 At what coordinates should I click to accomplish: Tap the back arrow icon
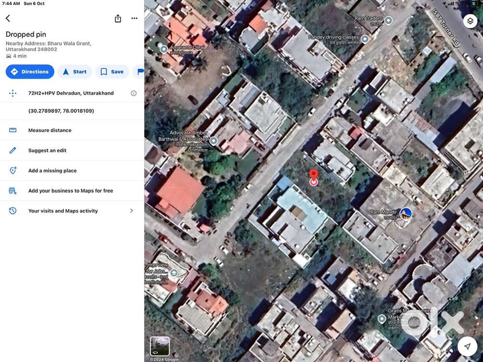click(8, 18)
